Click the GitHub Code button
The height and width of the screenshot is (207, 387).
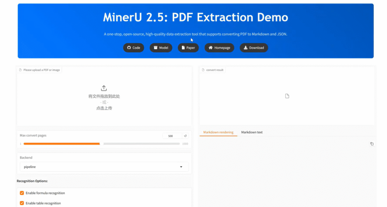coord(133,48)
